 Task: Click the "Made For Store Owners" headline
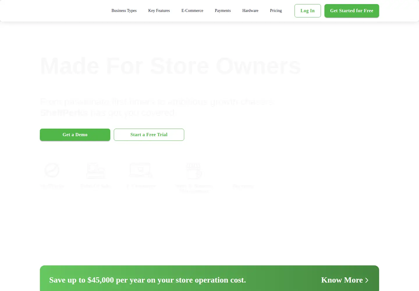click(x=171, y=66)
